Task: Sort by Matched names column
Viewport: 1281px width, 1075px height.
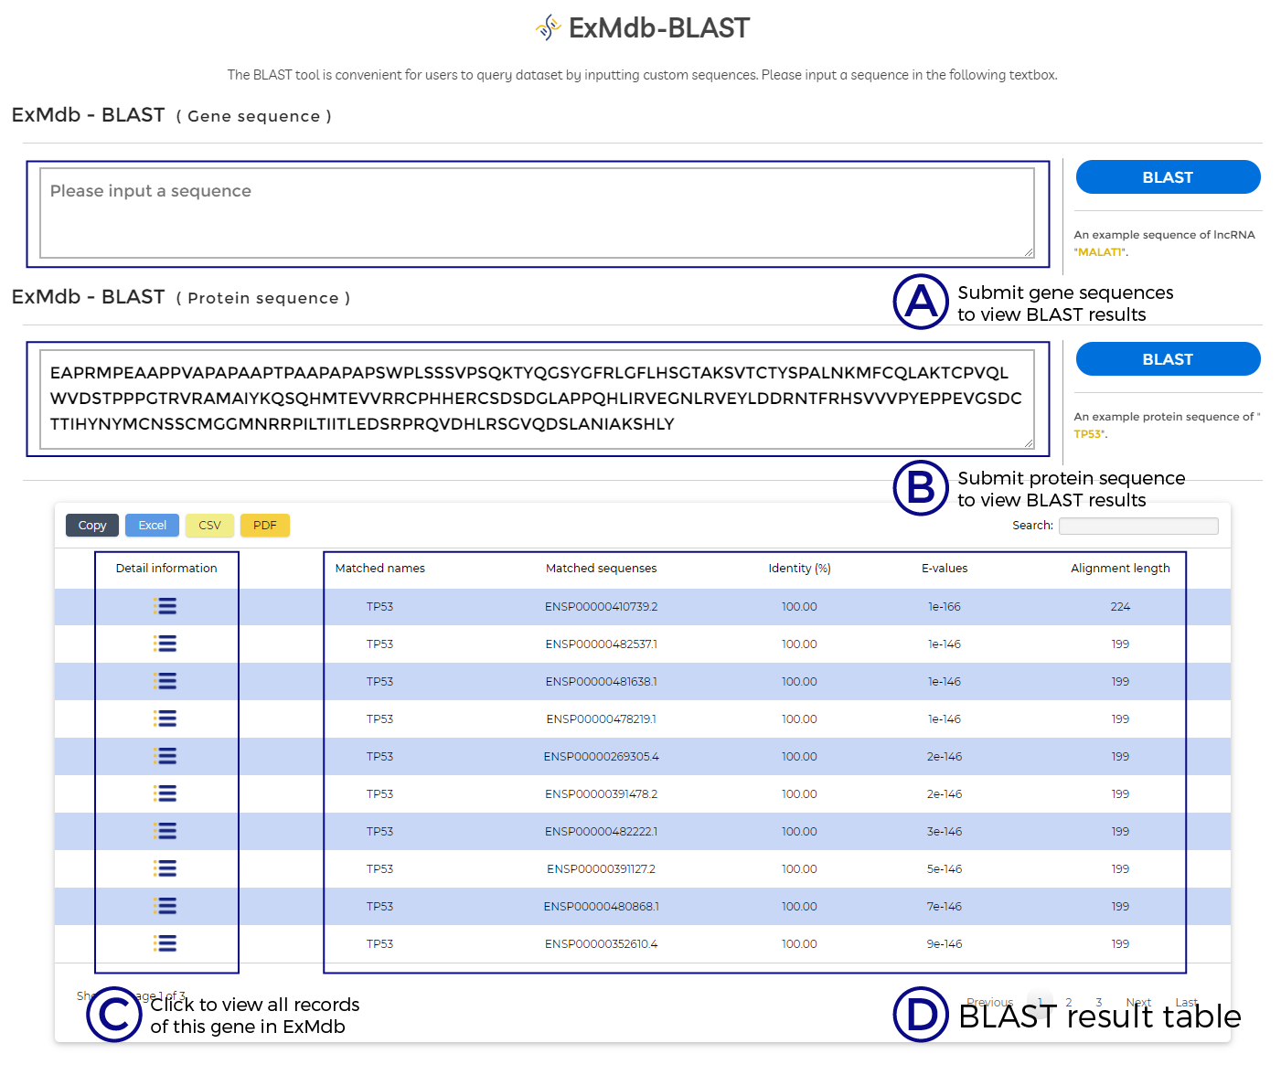Action: tap(380, 569)
